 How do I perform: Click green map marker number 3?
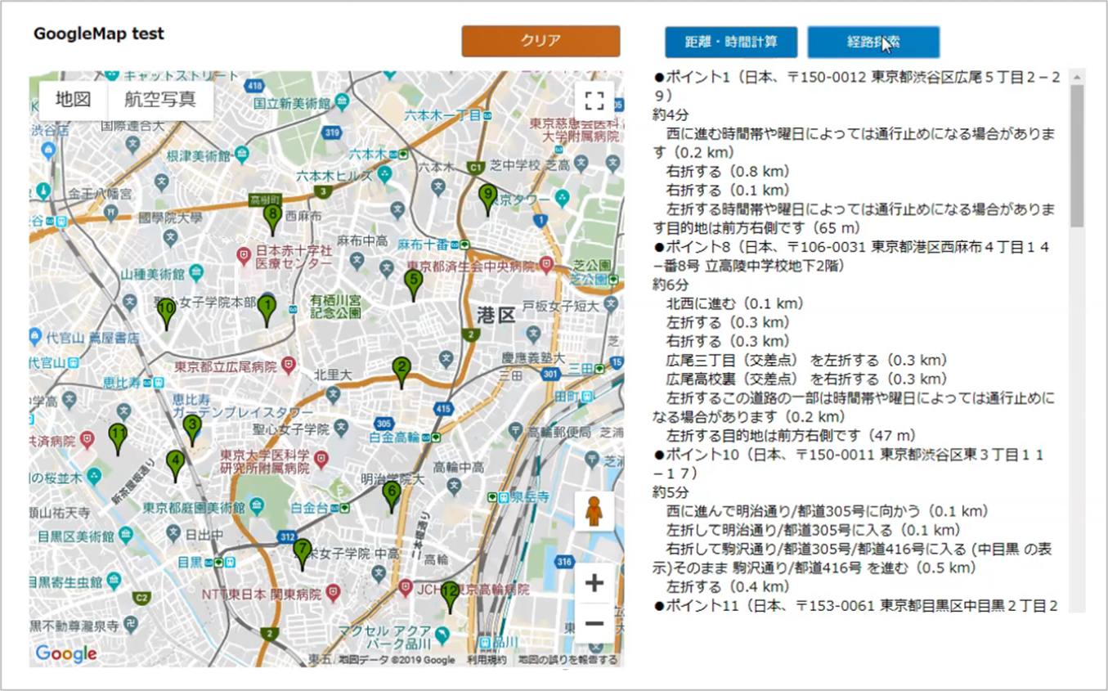pos(191,430)
